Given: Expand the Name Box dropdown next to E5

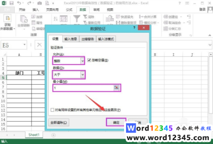Looking at the screenshot, I should coord(25,44).
